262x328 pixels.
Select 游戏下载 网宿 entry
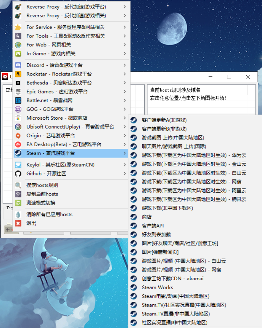coord(195,181)
